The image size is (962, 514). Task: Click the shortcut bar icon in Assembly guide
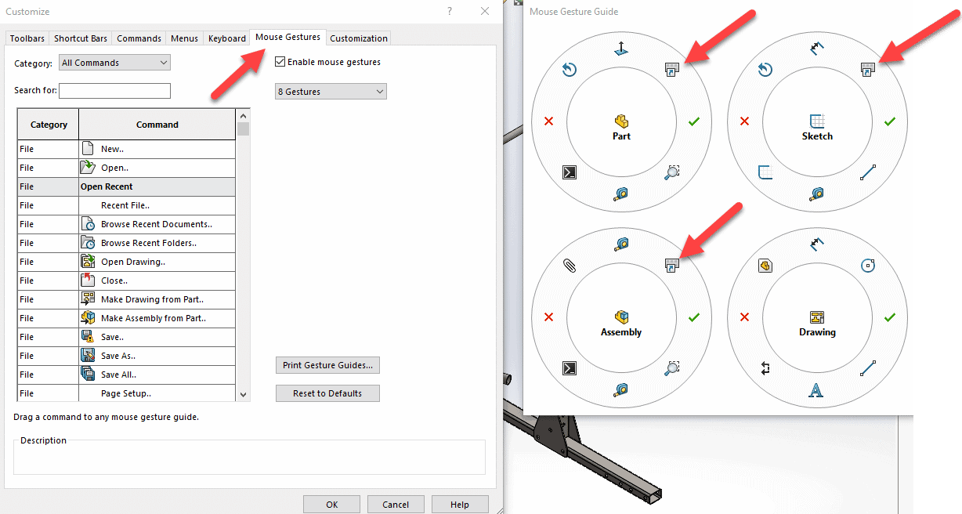coord(671,266)
